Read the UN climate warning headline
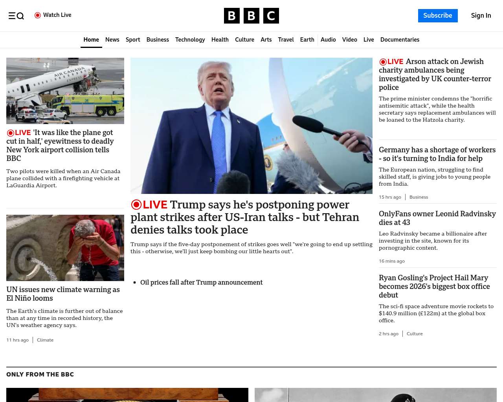This screenshot has width=503, height=402. [x=63, y=294]
